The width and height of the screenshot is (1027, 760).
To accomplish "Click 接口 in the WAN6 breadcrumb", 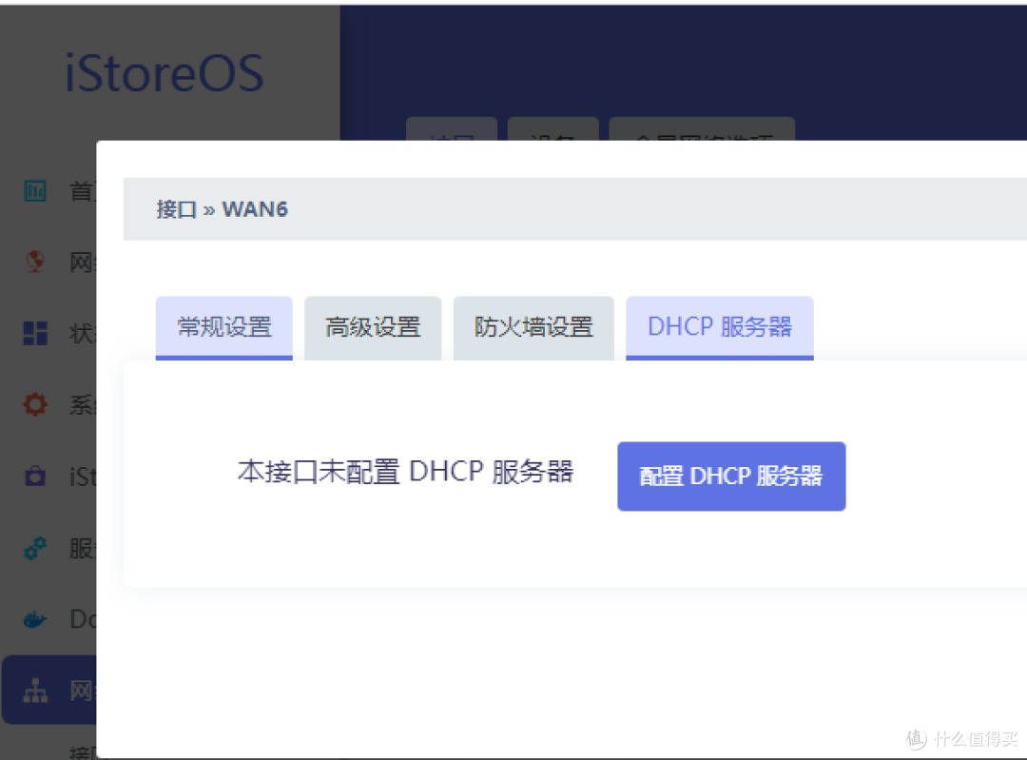I will click(174, 209).
